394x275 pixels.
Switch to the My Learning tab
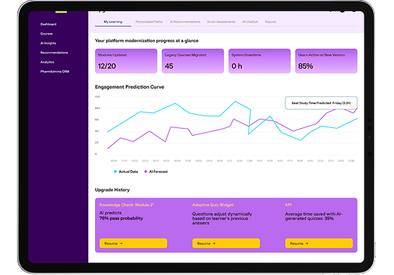pyautogui.click(x=113, y=22)
